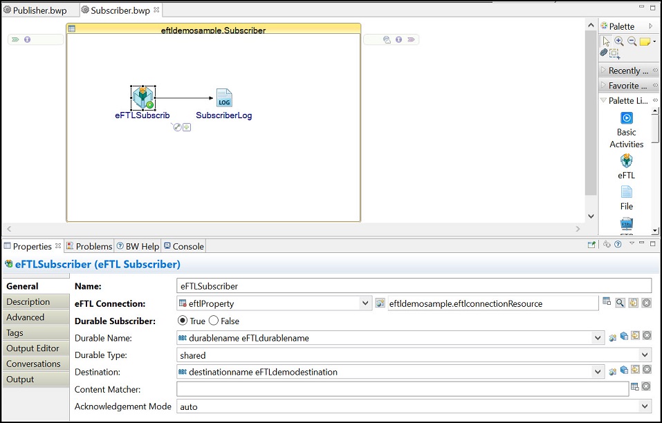This screenshot has width=662, height=423.
Task: Open the Properties view menu triangle
Action: (x=632, y=243)
